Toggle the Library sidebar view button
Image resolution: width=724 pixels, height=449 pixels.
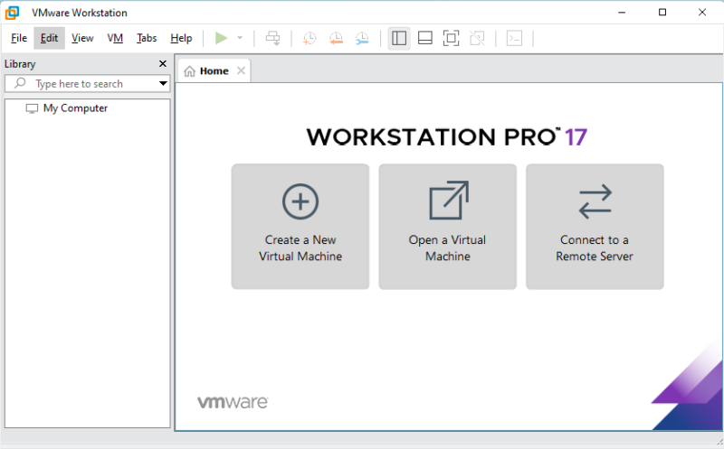click(x=399, y=38)
